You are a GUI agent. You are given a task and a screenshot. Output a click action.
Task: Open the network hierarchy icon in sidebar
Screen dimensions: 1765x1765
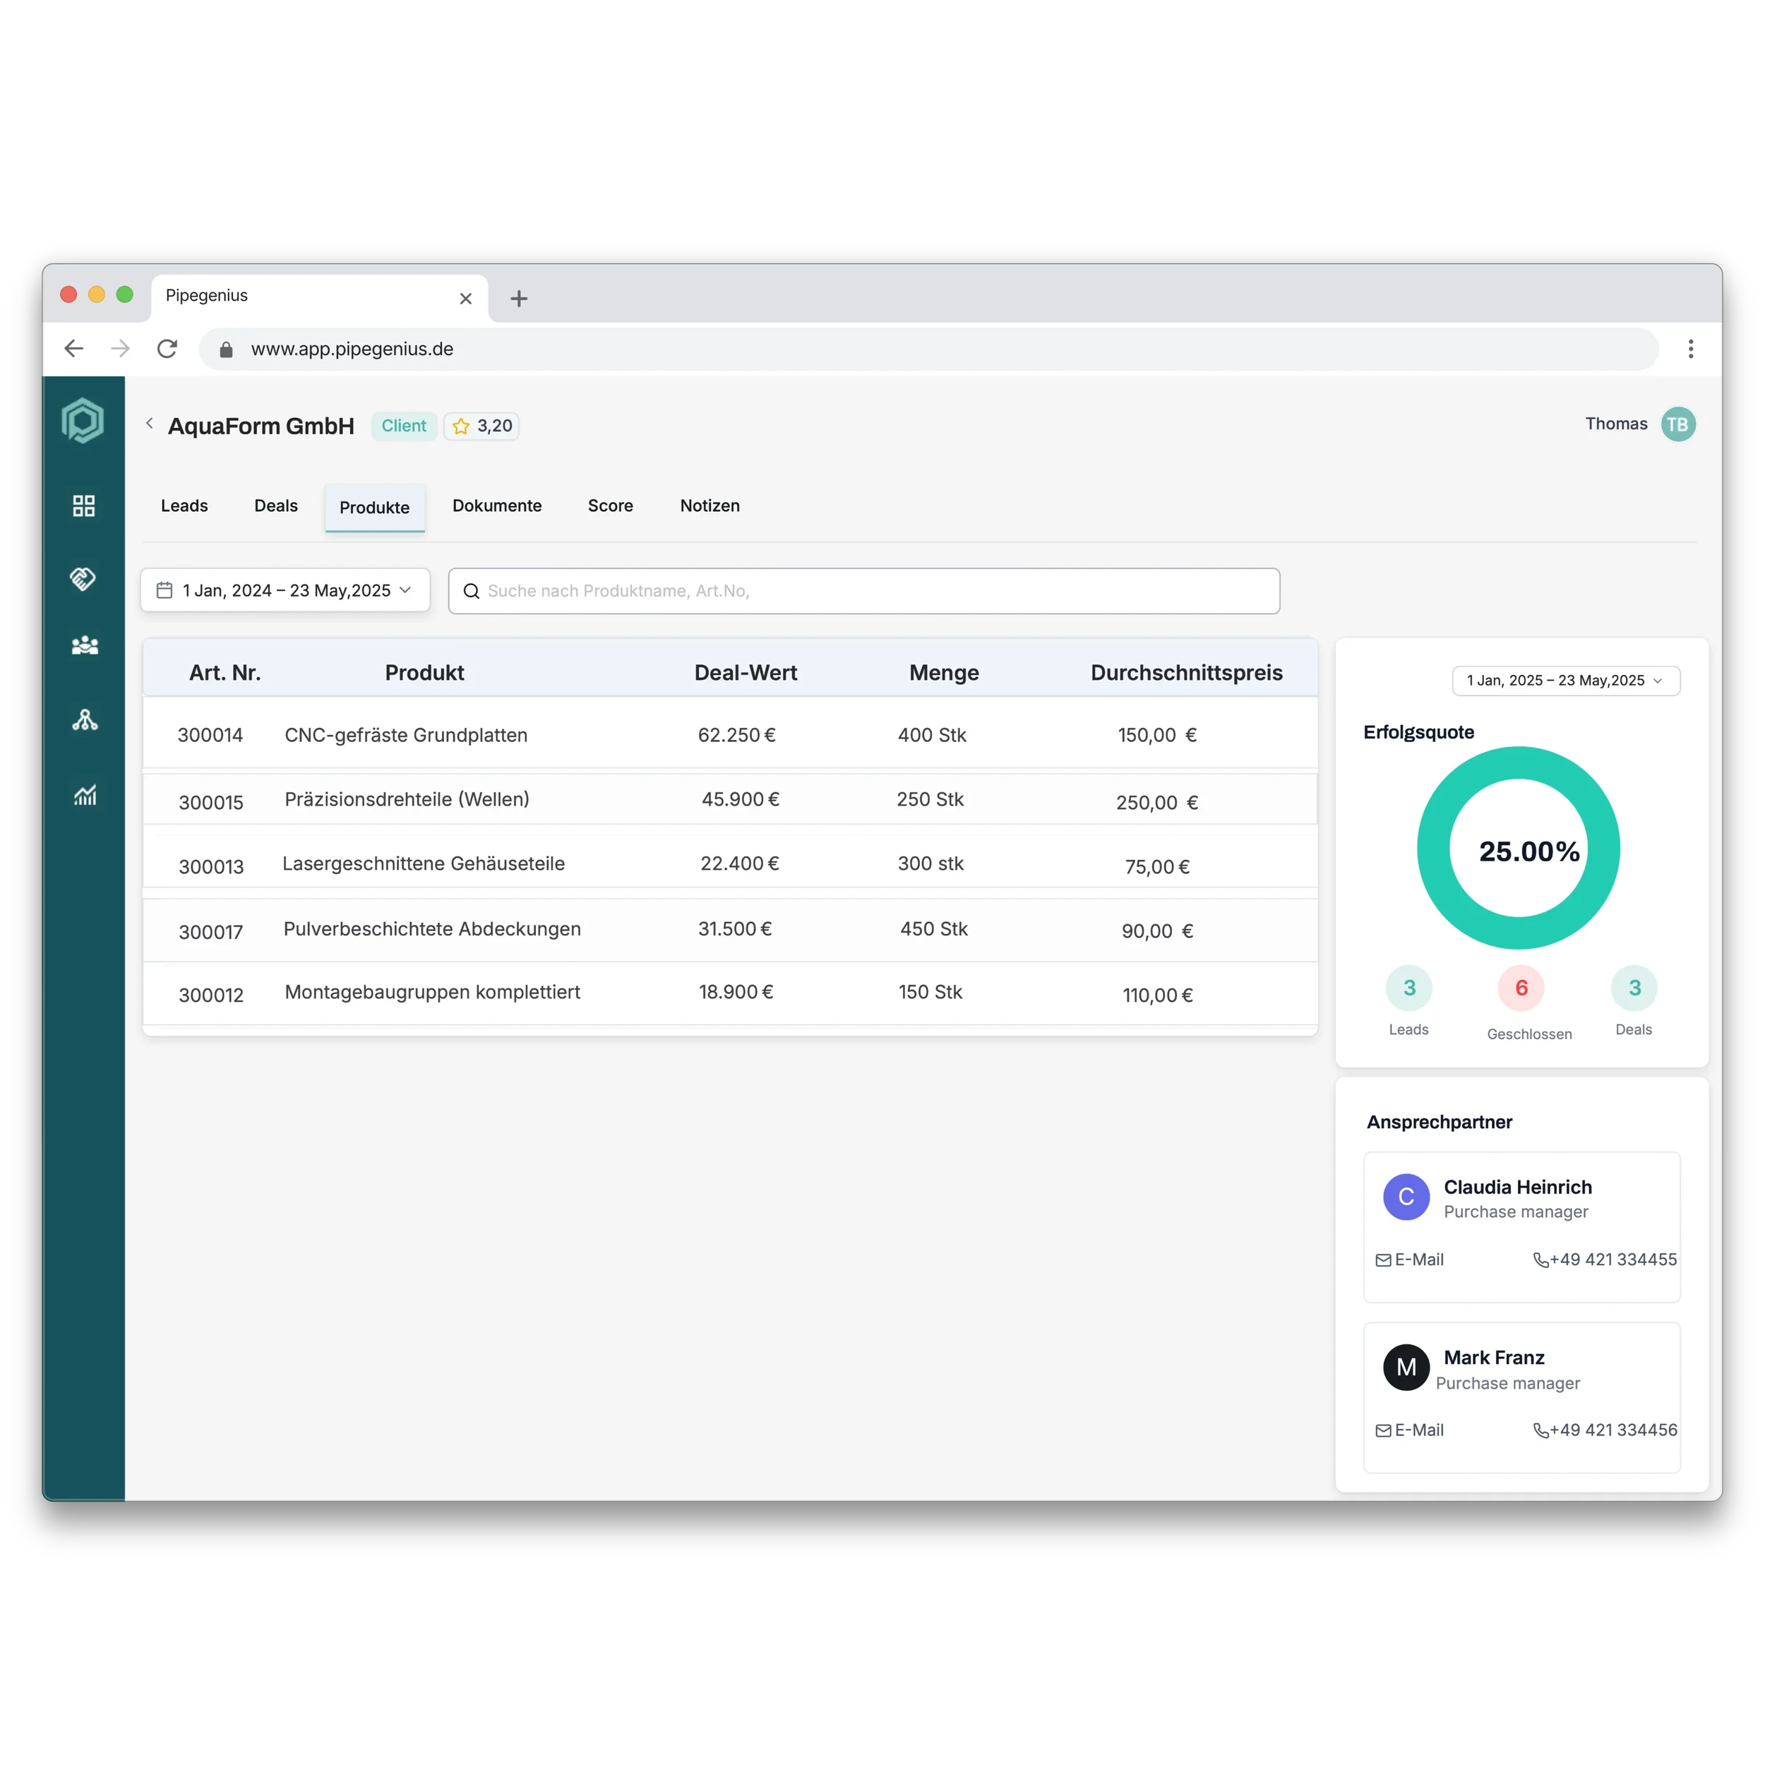pos(85,721)
